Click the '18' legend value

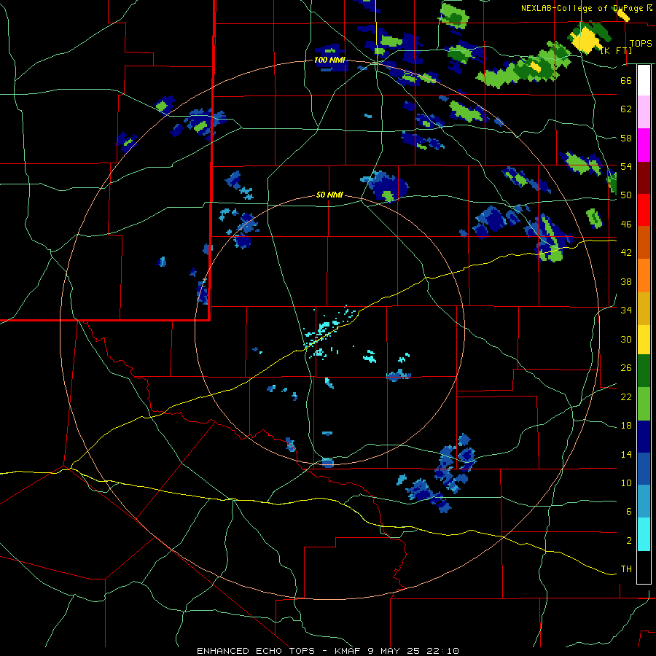pos(626,426)
